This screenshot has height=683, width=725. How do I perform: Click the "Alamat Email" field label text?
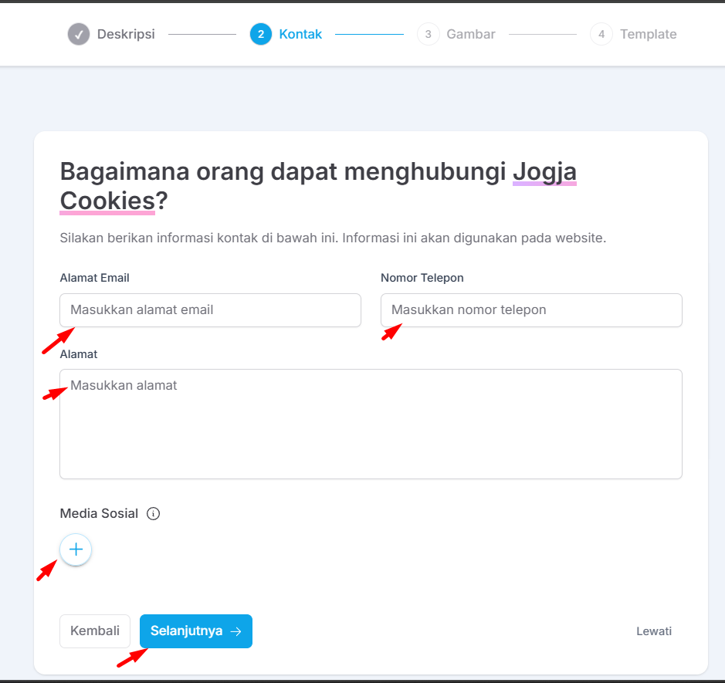pos(94,278)
